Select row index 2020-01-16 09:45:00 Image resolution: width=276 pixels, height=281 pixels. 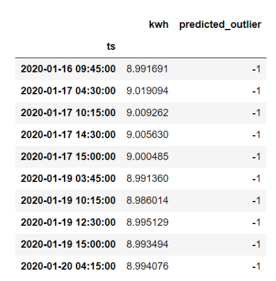click(68, 69)
